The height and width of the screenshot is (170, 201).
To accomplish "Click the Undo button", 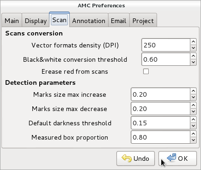I will pos(135,158).
